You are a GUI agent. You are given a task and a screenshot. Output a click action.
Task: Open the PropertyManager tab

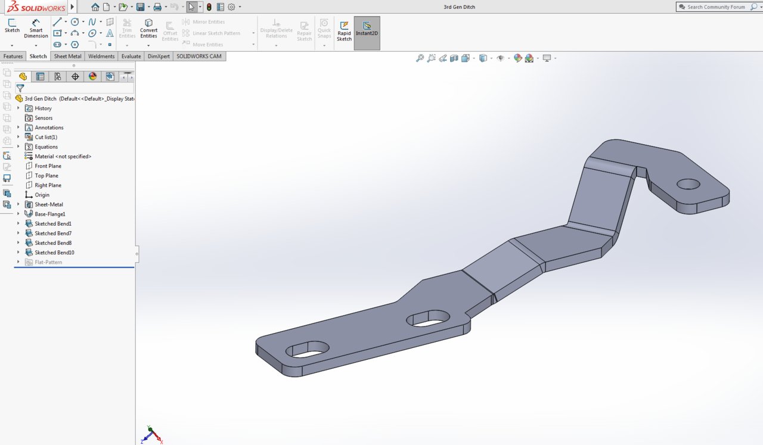pos(40,76)
